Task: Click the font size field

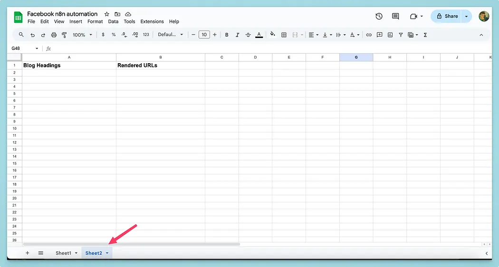Action: click(x=204, y=35)
